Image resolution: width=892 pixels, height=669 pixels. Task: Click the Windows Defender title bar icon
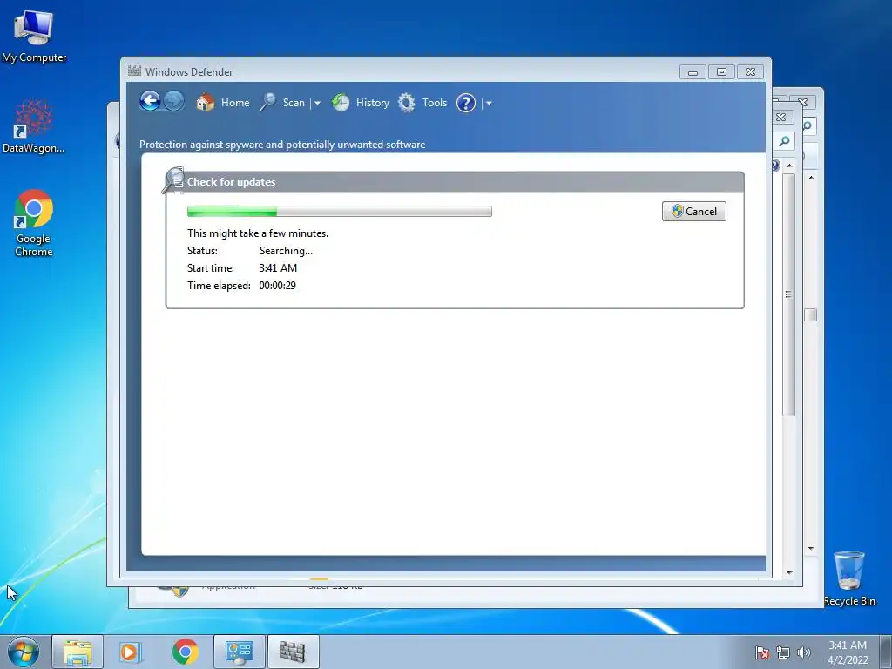tap(134, 71)
